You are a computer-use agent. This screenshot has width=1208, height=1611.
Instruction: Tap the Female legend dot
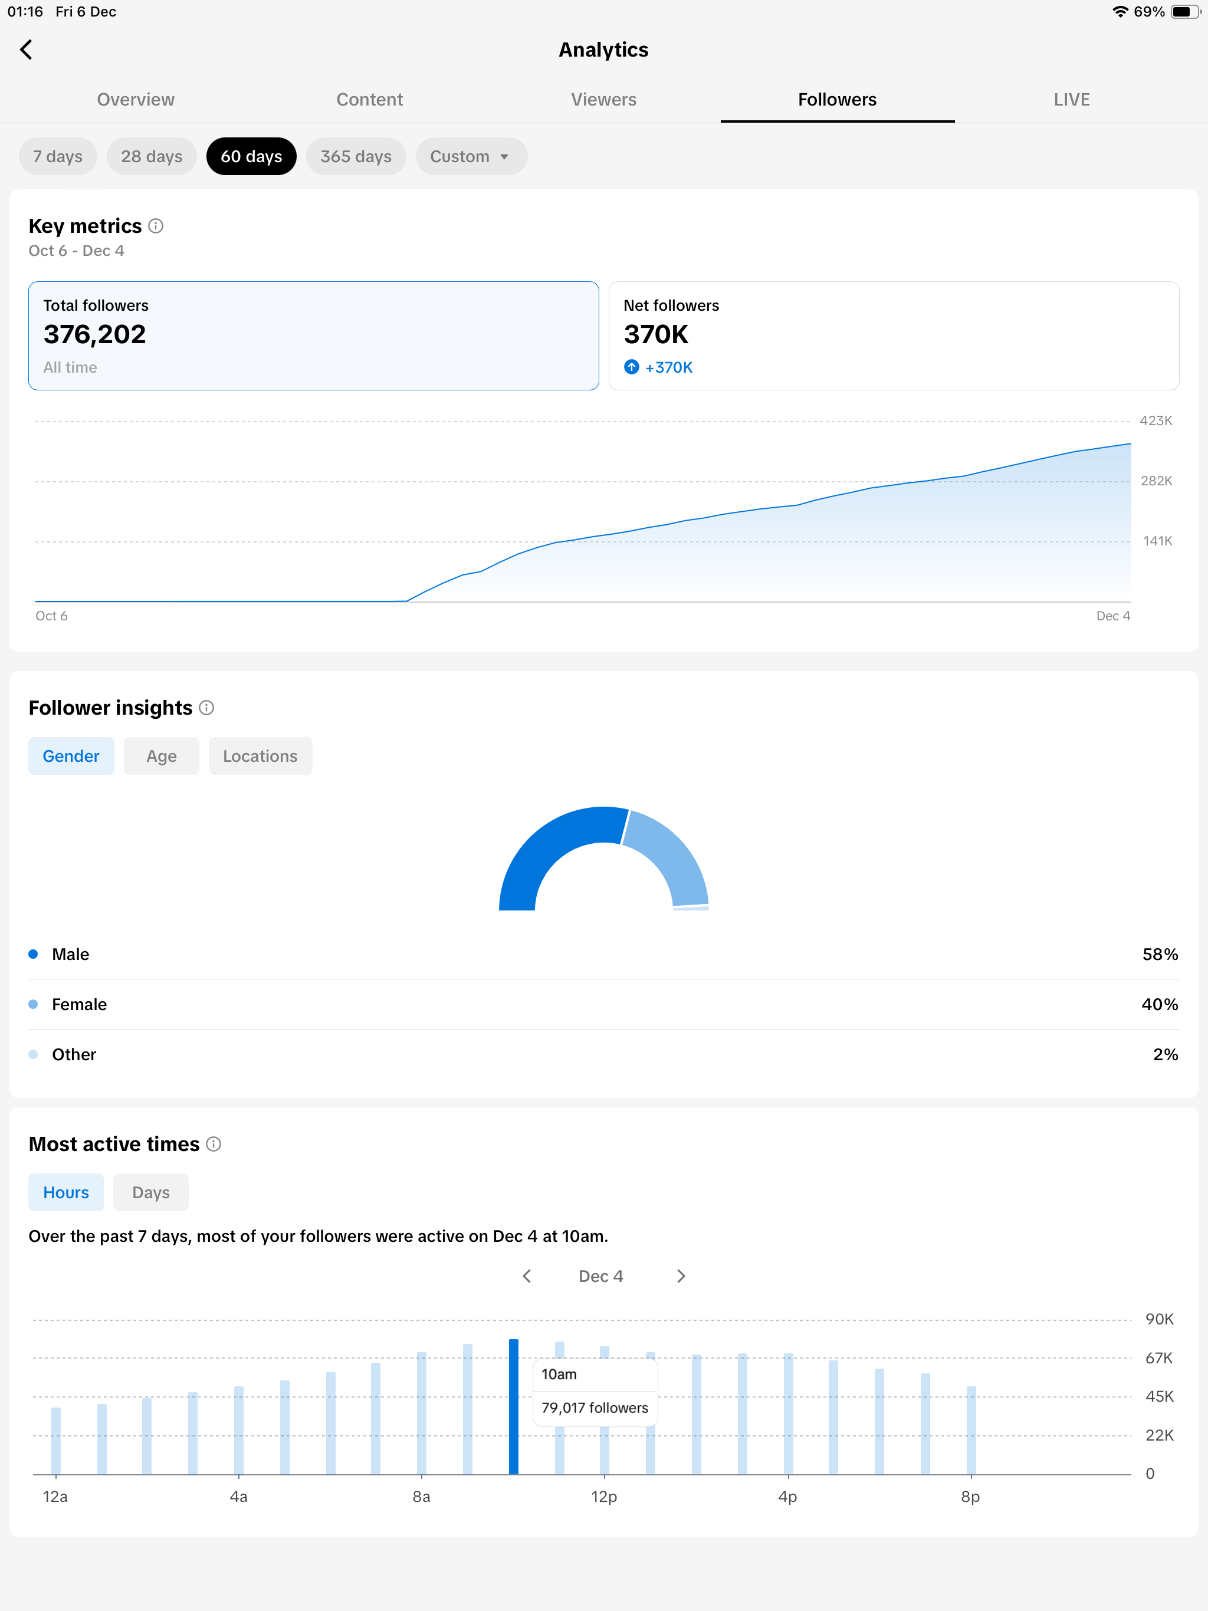(33, 1004)
